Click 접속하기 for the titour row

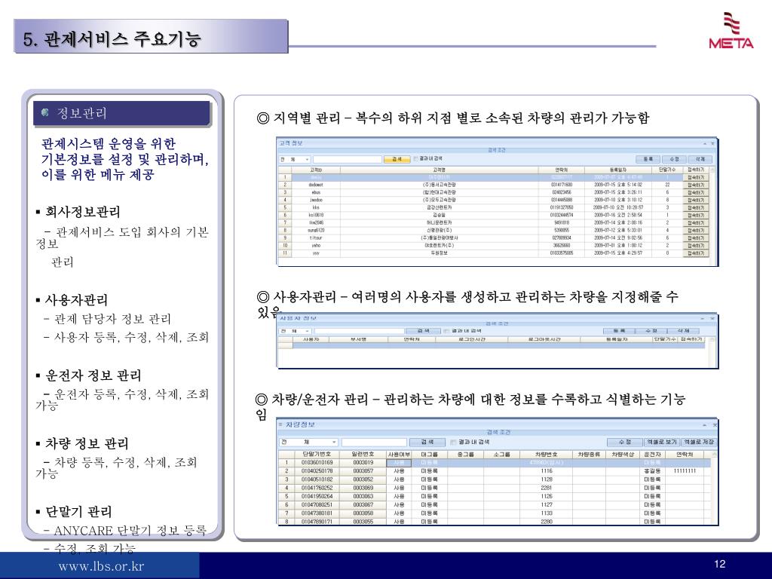pyautogui.click(x=696, y=238)
